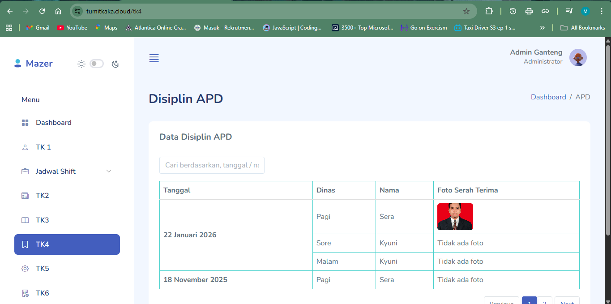Screen dimensions: 611x304
Task: Open the YouTube bookmark
Action: click(x=72, y=28)
